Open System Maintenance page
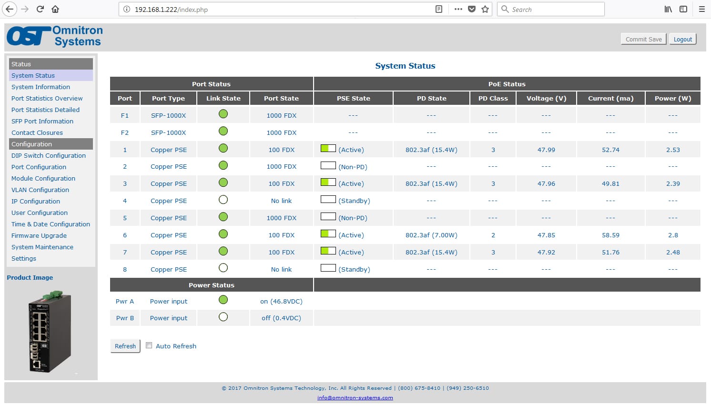The width and height of the screenshot is (711, 416). coord(42,247)
